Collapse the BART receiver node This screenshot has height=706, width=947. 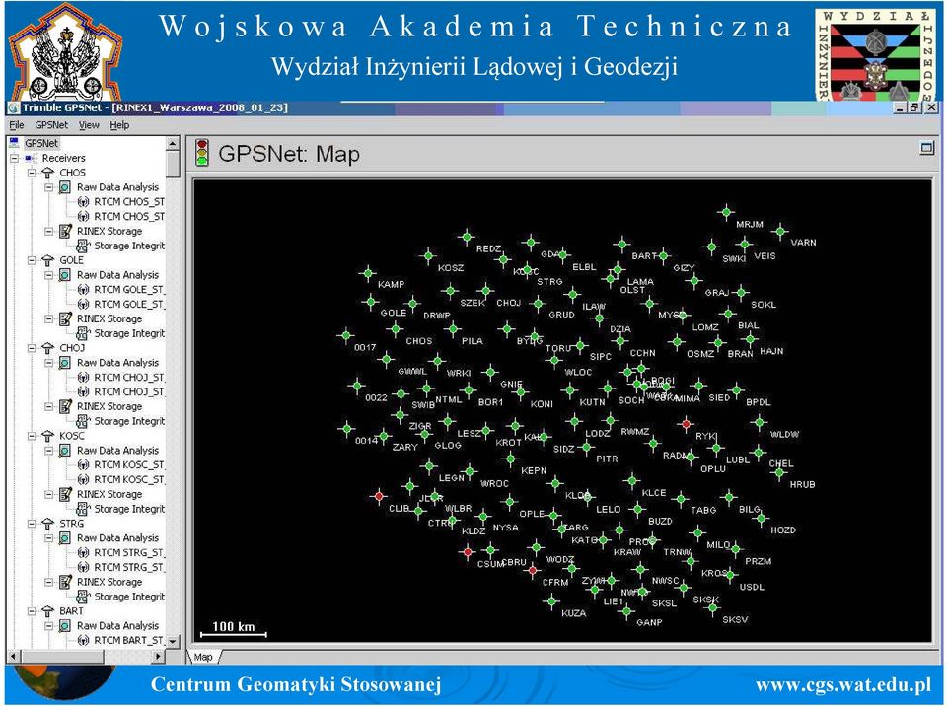[x=32, y=611]
